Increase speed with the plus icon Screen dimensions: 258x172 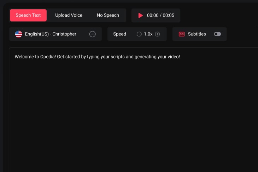(158, 34)
